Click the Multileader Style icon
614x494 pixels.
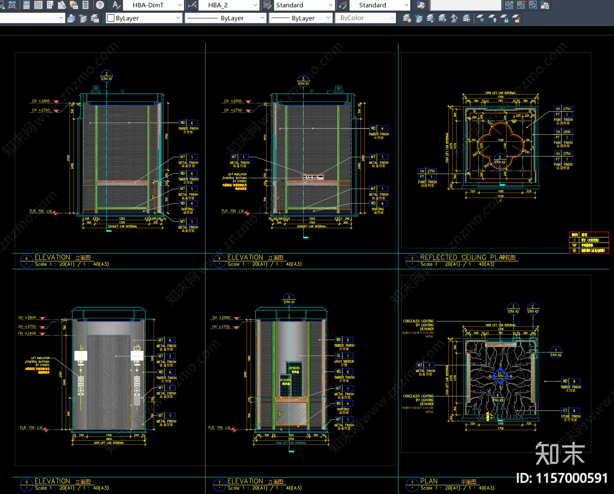coord(343,5)
